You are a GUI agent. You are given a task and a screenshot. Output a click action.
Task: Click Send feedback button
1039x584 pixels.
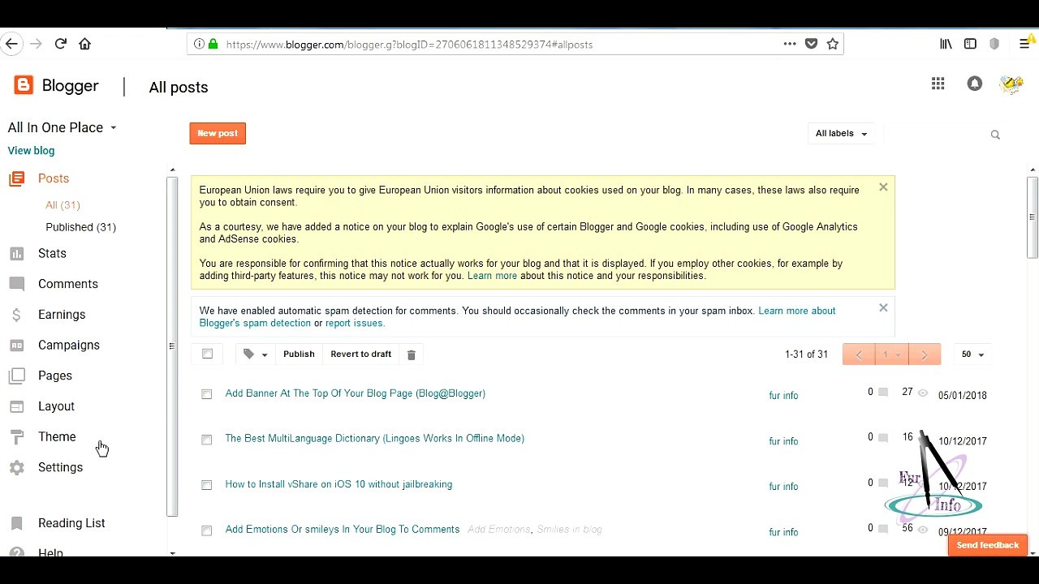(988, 546)
